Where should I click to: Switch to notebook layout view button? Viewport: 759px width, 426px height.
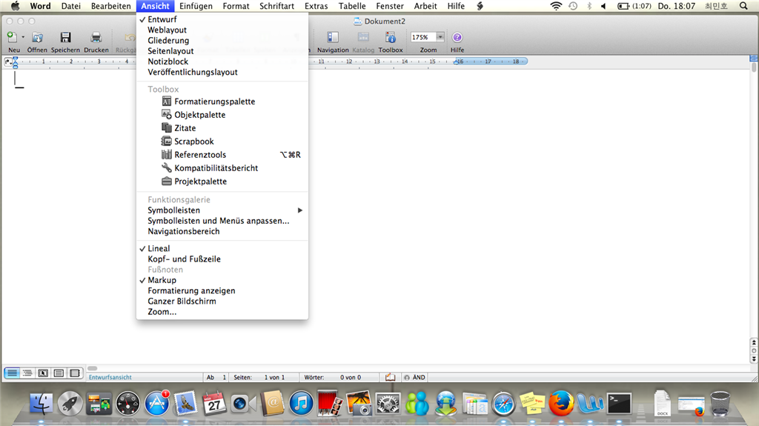75,373
